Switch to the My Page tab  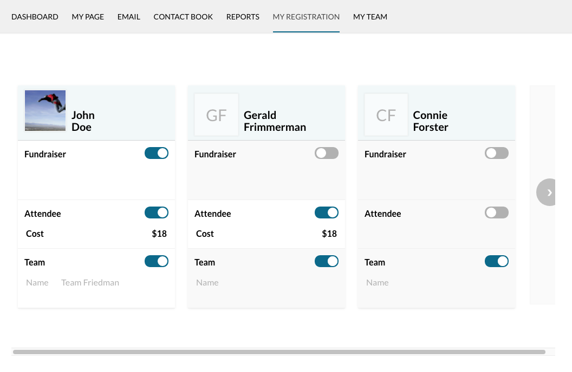click(88, 17)
